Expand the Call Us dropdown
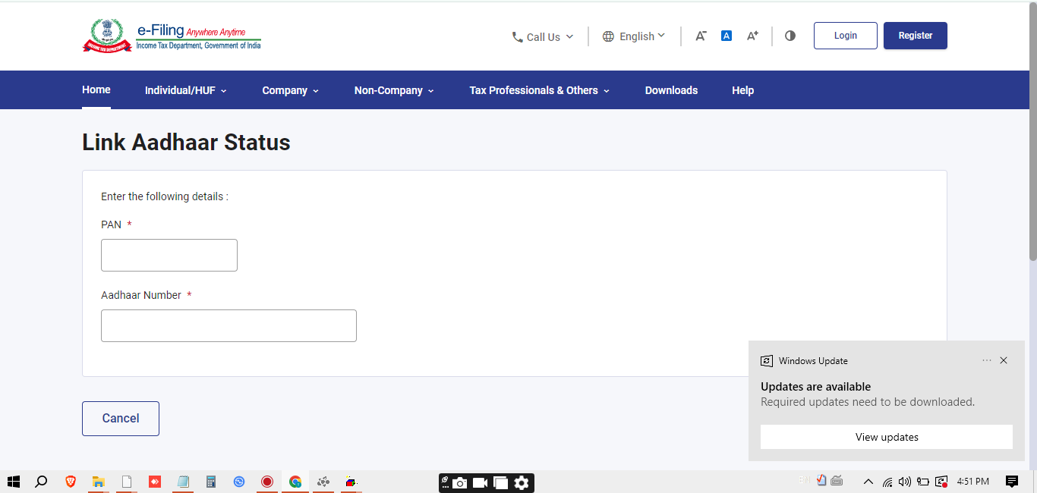The height and width of the screenshot is (493, 1037). tap(542, 36)
